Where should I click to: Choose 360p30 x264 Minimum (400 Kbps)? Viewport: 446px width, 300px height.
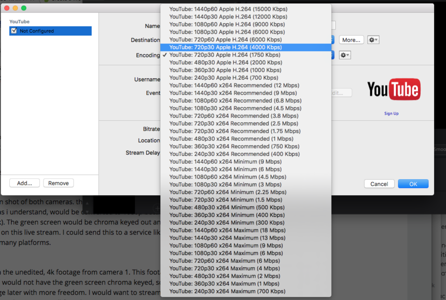pos(246,215)
